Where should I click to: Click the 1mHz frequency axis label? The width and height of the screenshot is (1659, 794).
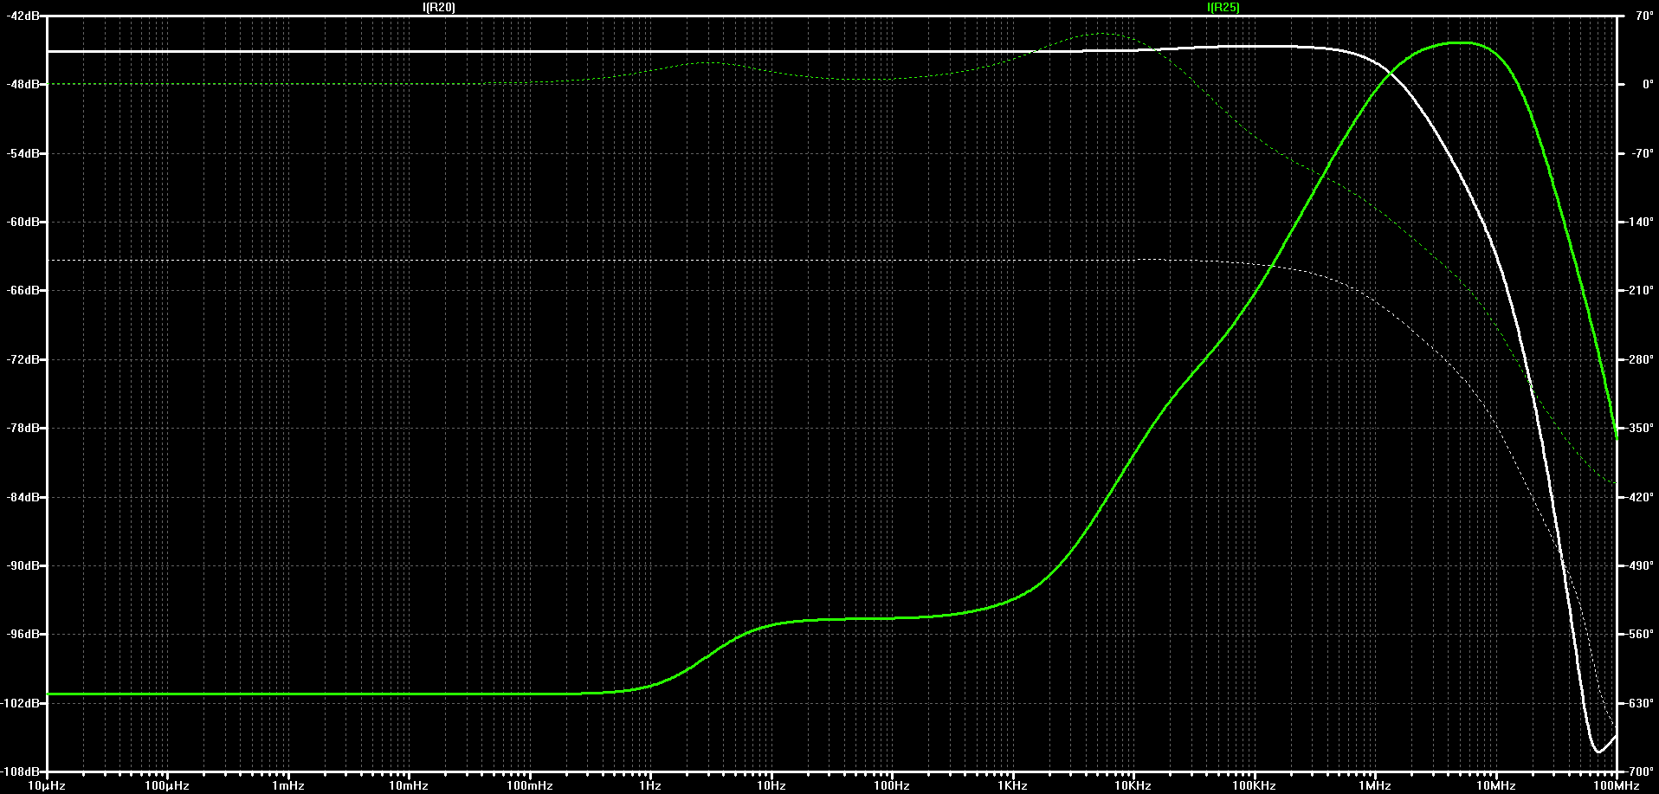(287, 785)
